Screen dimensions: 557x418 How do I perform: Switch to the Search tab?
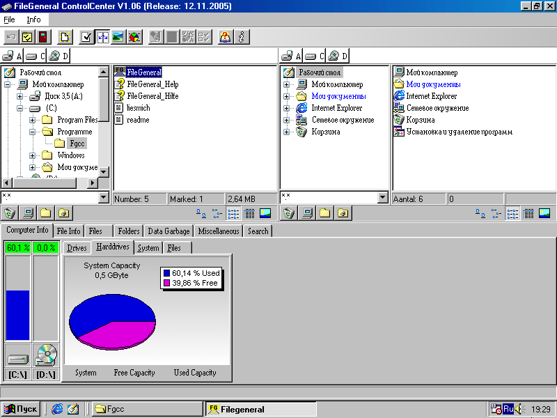258,231
